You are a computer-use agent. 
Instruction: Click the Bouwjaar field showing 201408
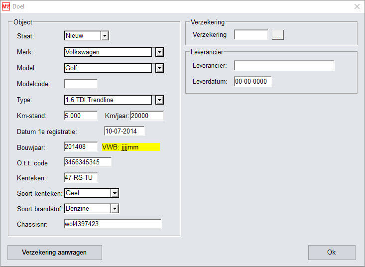pyautogui.click(x=81, y=146)
